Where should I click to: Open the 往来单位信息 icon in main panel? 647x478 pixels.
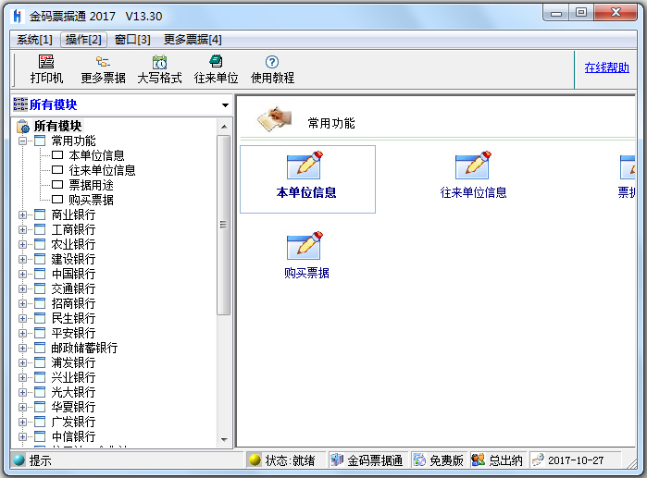tap(473, 177)
